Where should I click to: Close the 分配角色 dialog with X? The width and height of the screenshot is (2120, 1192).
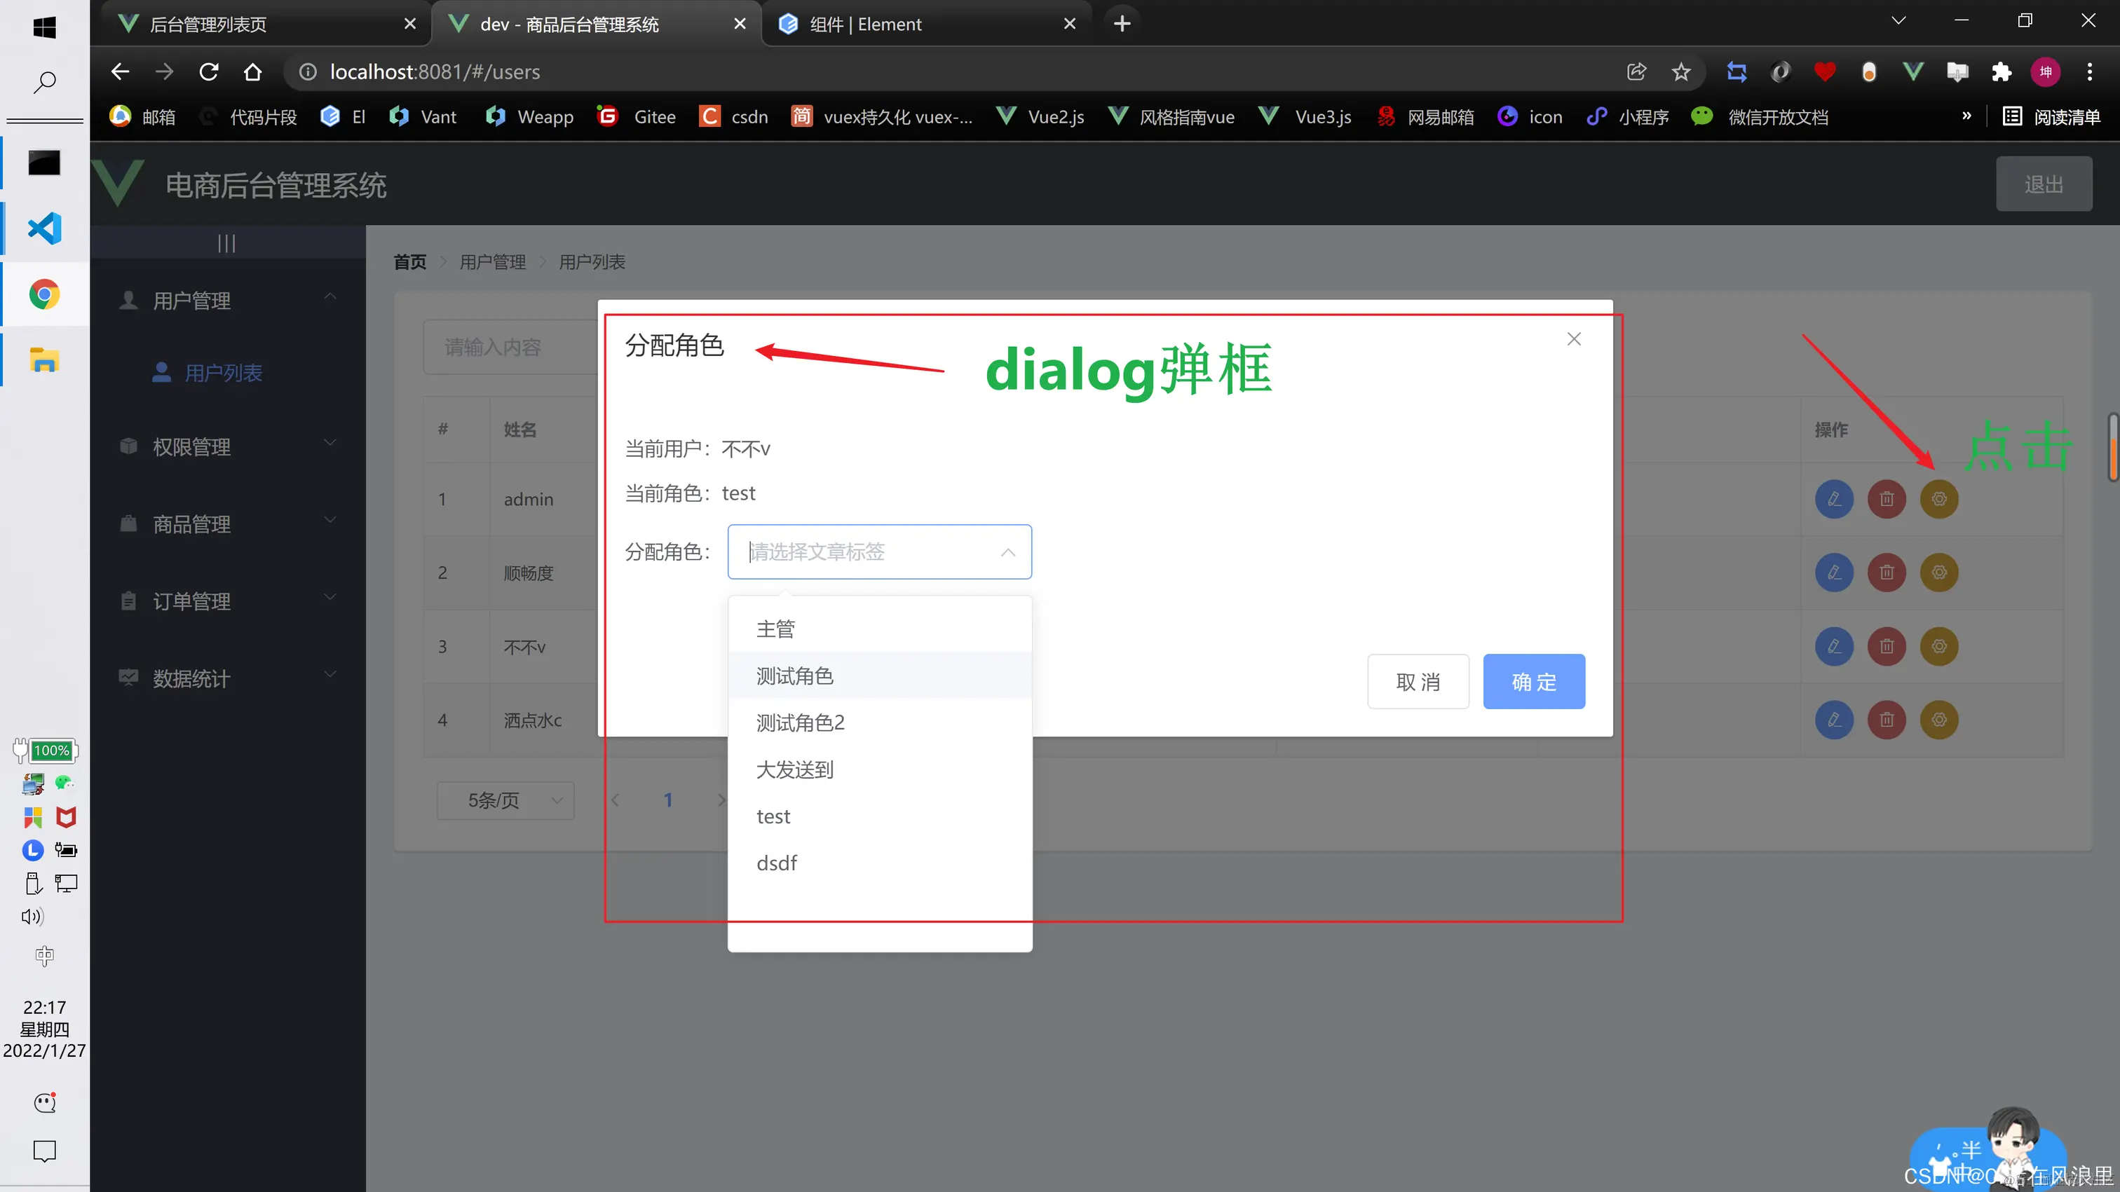pyautogui.click(x=1574, y=339)
